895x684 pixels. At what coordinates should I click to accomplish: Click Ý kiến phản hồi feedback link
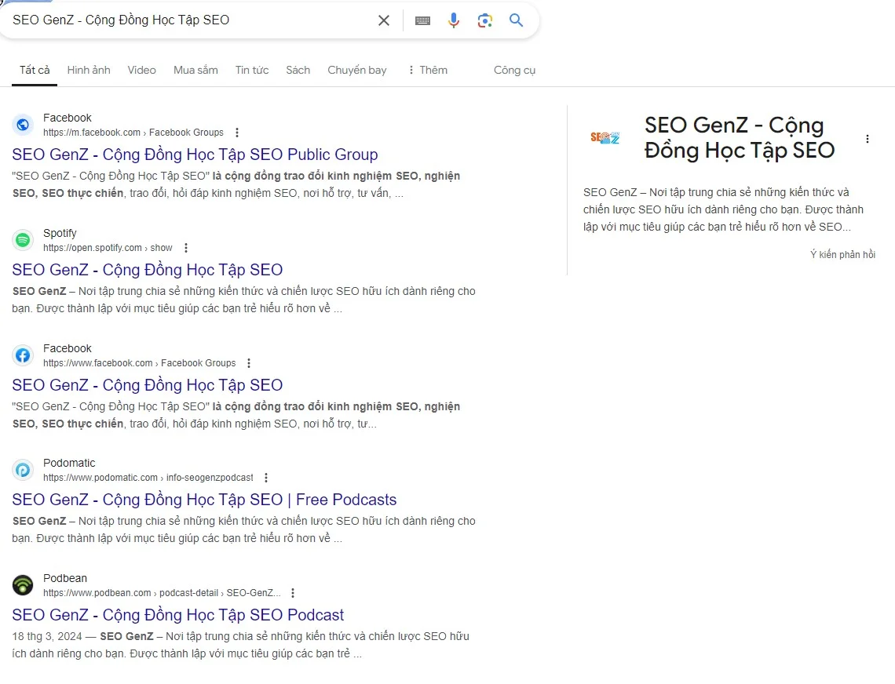[842, 254]
